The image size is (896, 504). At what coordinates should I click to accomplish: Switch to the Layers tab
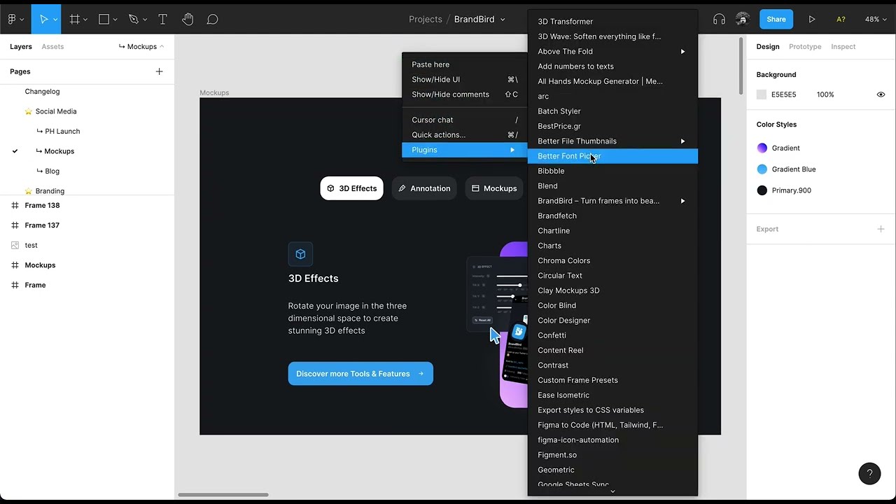point(21,47)
